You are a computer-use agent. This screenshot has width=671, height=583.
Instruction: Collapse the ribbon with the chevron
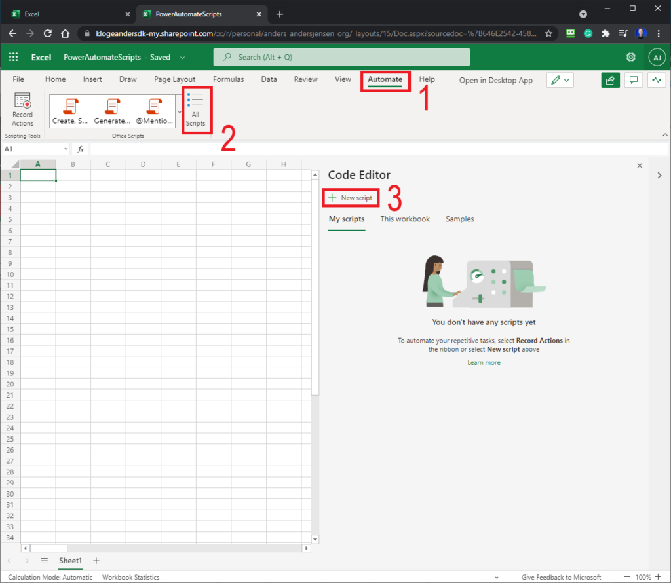(x=665, y=135)
